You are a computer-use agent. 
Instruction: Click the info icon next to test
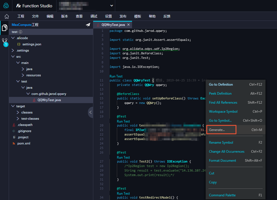(21, 32)
